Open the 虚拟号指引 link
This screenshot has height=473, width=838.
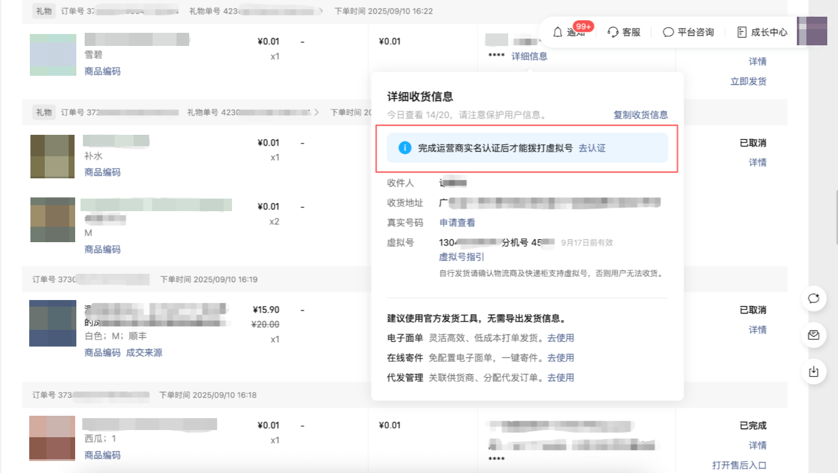[x=462, y=256]
